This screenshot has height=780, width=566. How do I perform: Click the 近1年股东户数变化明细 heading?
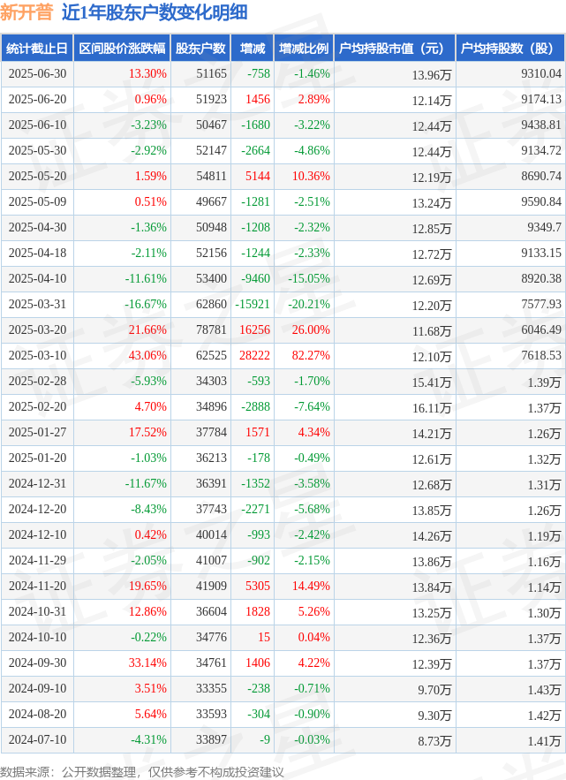[155, 12]
